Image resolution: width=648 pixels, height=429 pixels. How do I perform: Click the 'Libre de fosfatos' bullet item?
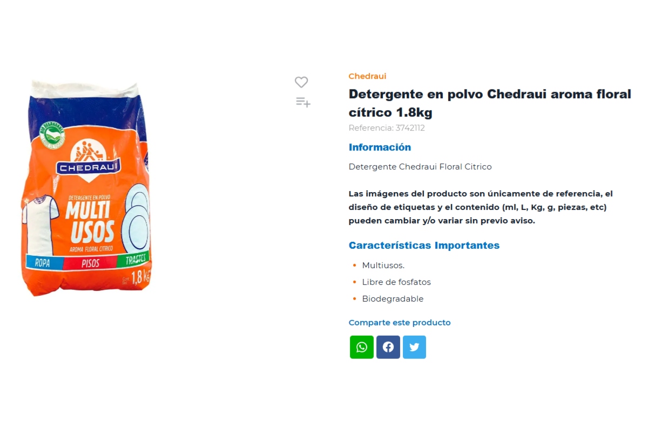(x=396, y=282)
